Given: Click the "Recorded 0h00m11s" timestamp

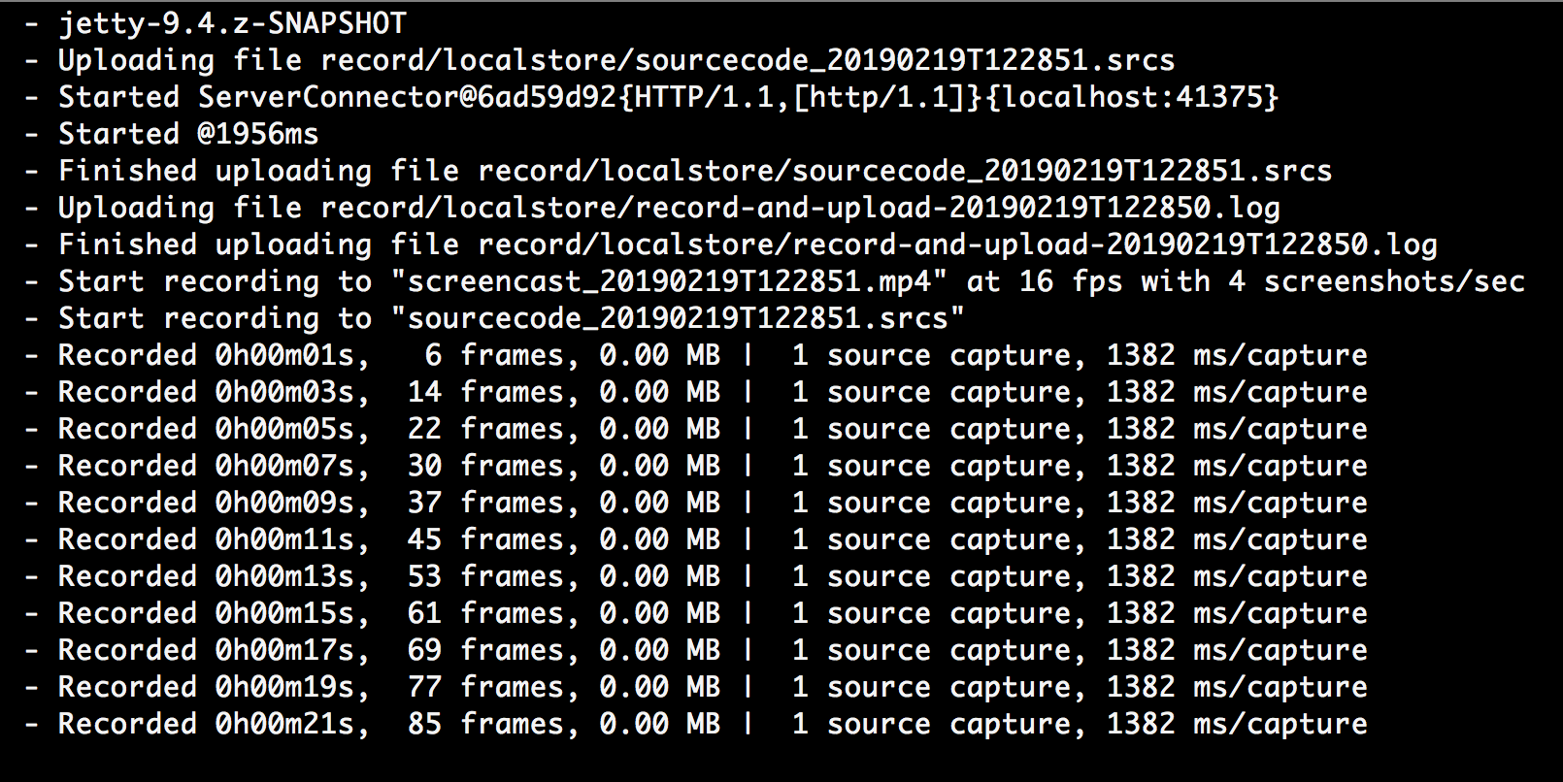Looking at the screenshot, I should point(214,539).
